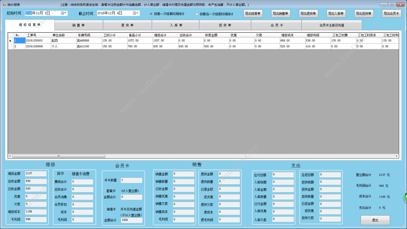Click 导出会员卡 button
The image size is (407, 229).
(x=391, y=13)
